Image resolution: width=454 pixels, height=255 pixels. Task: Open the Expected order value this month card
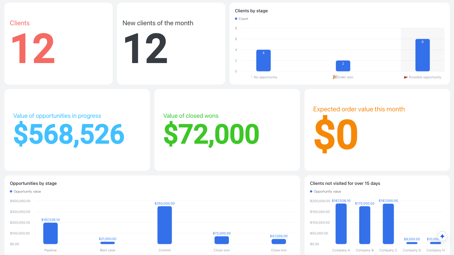coord(377,130)
